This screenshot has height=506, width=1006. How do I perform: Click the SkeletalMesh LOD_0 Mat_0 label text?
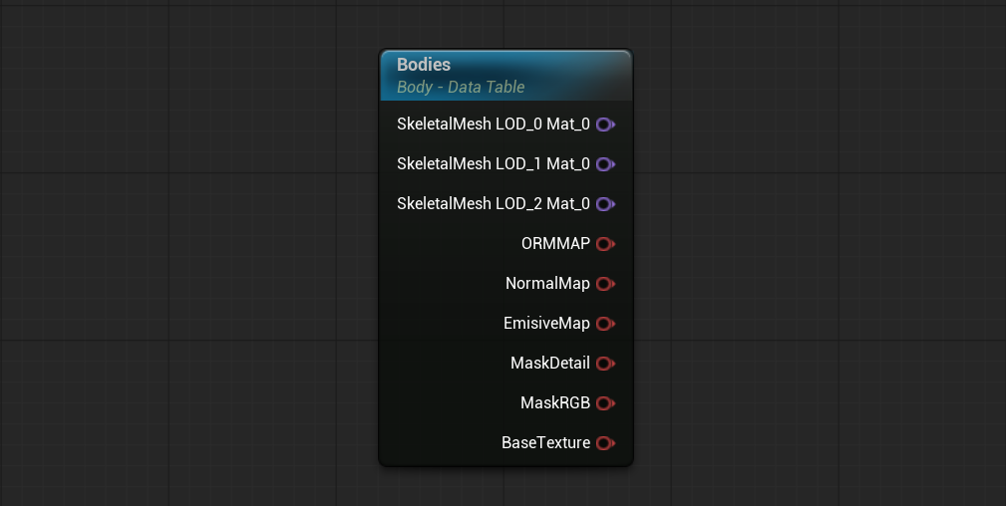pos(494,124)
